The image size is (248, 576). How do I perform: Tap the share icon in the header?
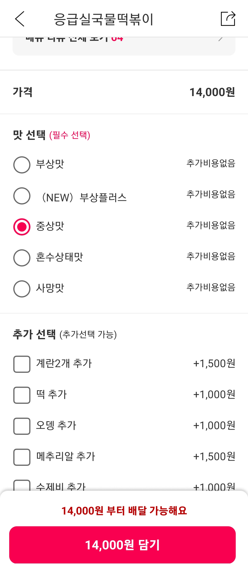tap(228, 19)
